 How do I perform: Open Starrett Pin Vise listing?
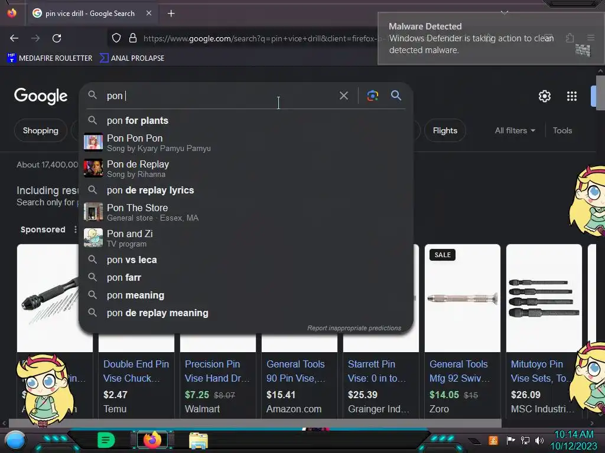pos(377,372)
